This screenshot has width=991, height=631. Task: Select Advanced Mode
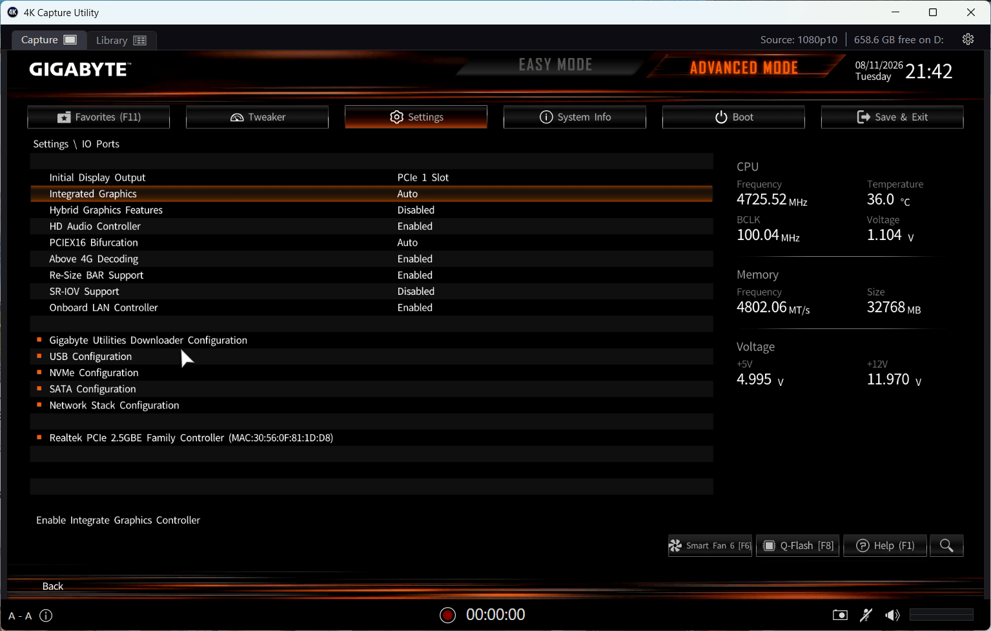coord(744,67)
